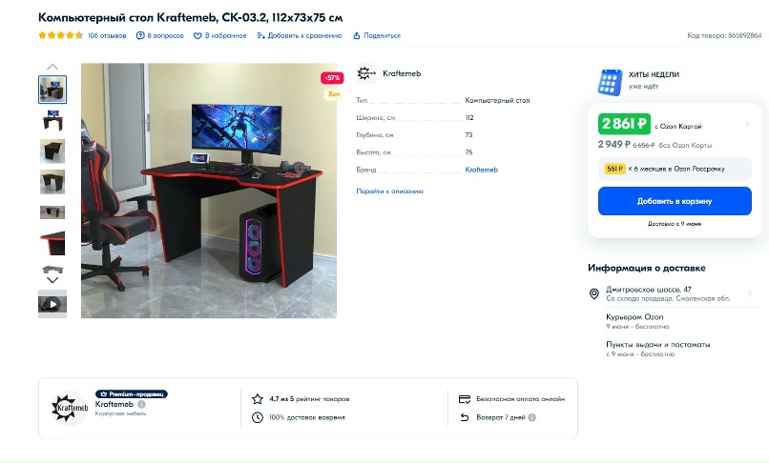Select Ozon installment 551 ₽ option
769x463 pixels.
675,169
